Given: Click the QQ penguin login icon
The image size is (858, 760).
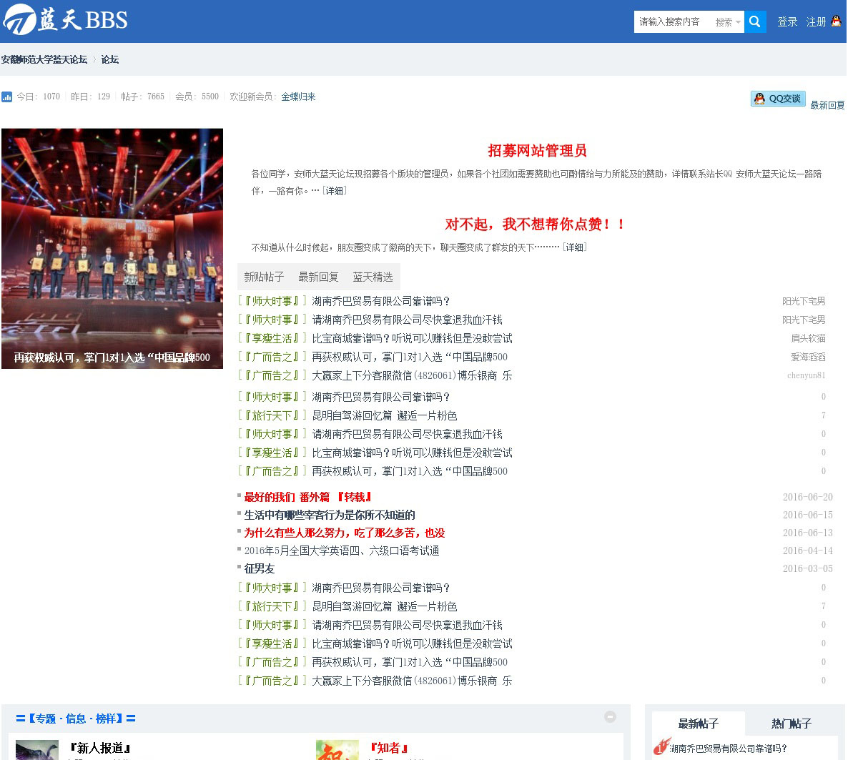Looking at the screenshot, I should 836,21.
